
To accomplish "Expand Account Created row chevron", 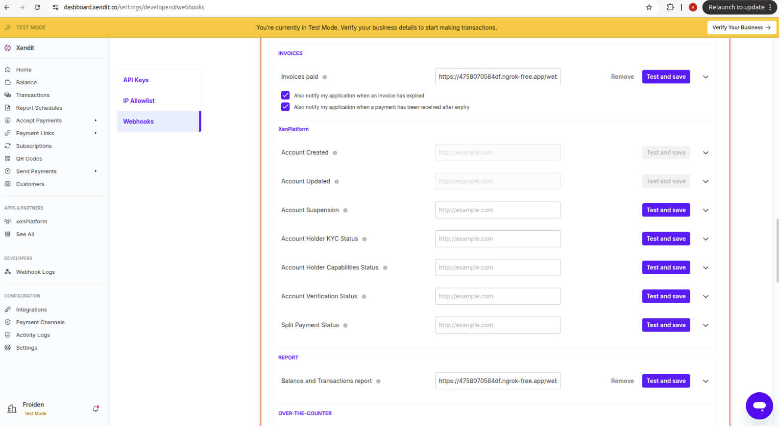I will [706, 153].
